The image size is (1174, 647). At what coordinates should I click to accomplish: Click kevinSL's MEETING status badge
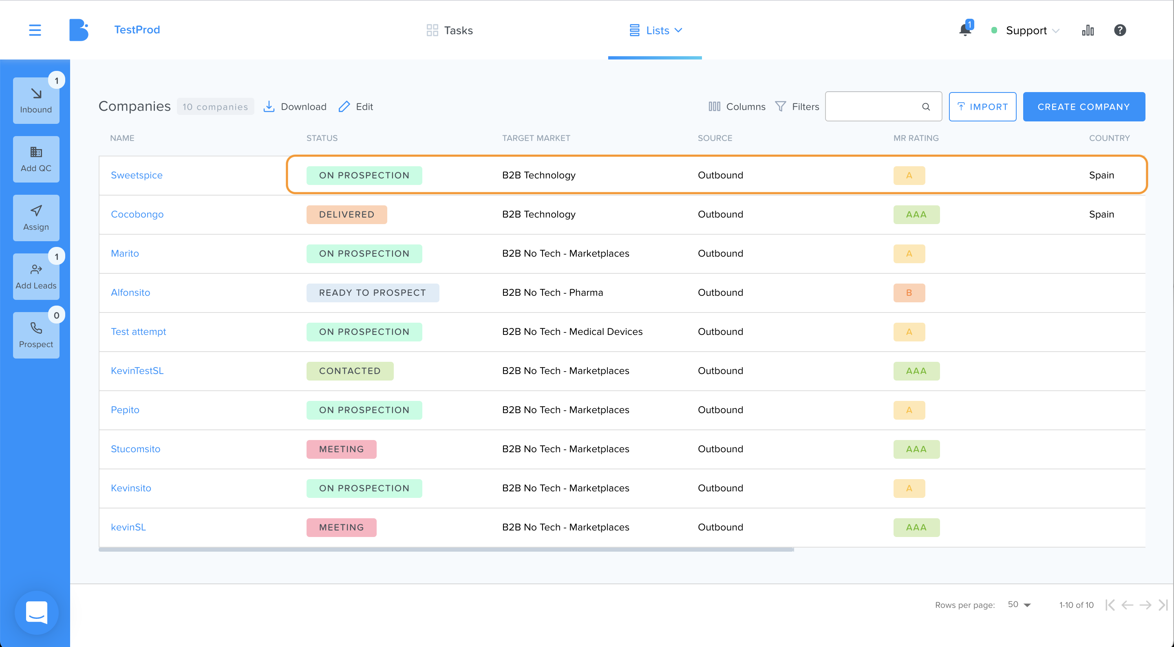click(341, 528)
